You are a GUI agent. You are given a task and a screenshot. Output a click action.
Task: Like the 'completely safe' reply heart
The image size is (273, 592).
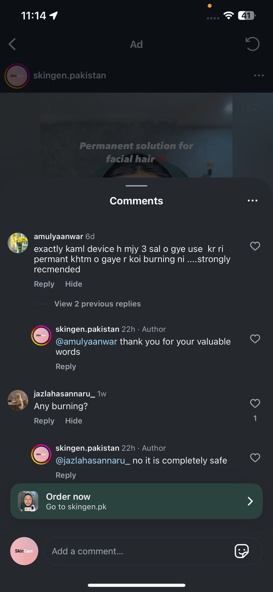click(x=255, y=458)
